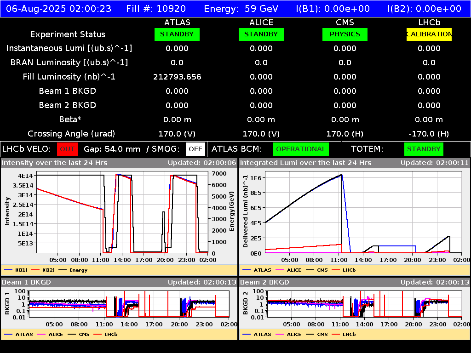Click the Beam 1 BKGD plot area

coord(129,304)
